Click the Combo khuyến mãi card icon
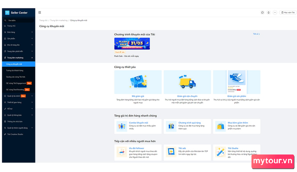 [x=122, y=126]
